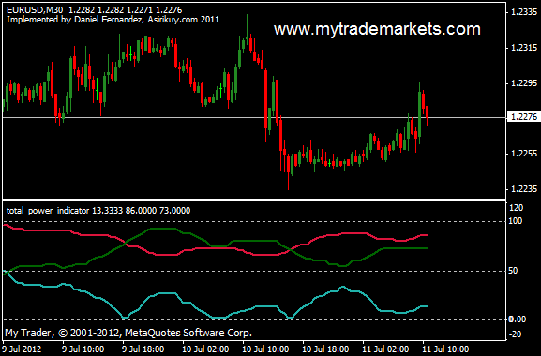Screen dimensions: 541x356
Task: Click the '10 Jul 10:00' time label
Action: [x=265, y=349]
